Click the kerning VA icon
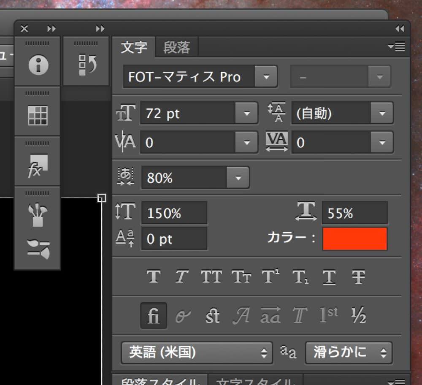 125,141
